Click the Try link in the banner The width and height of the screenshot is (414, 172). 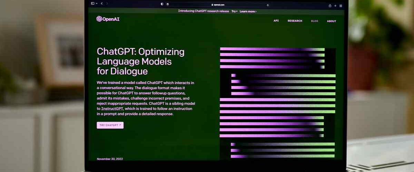tap(234, 11)
